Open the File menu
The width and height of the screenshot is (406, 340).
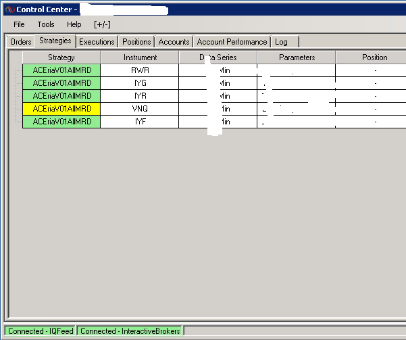coord(19,24)
